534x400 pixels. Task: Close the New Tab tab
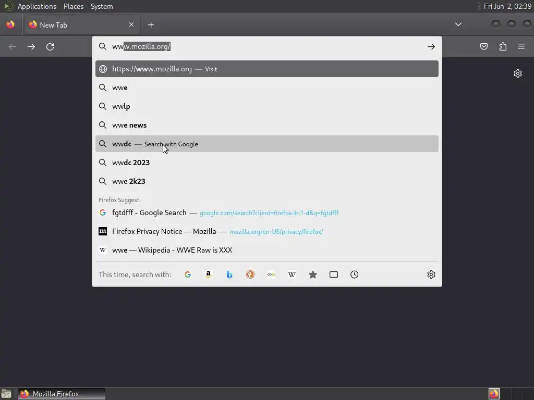[131, 24]
